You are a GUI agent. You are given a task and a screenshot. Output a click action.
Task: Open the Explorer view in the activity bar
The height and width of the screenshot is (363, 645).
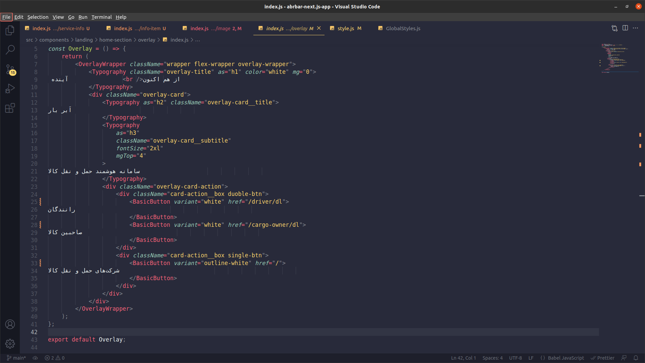tap(10, 30)
